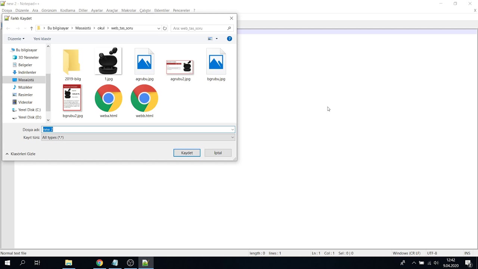Click the Up one level arrow
The width and height of the screenshot is (478, 269).
(31, 28)
